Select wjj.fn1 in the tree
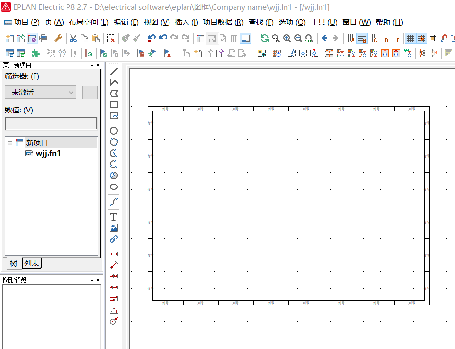The width and height of the screenshot is (455, 349). [x=48, y=153]
